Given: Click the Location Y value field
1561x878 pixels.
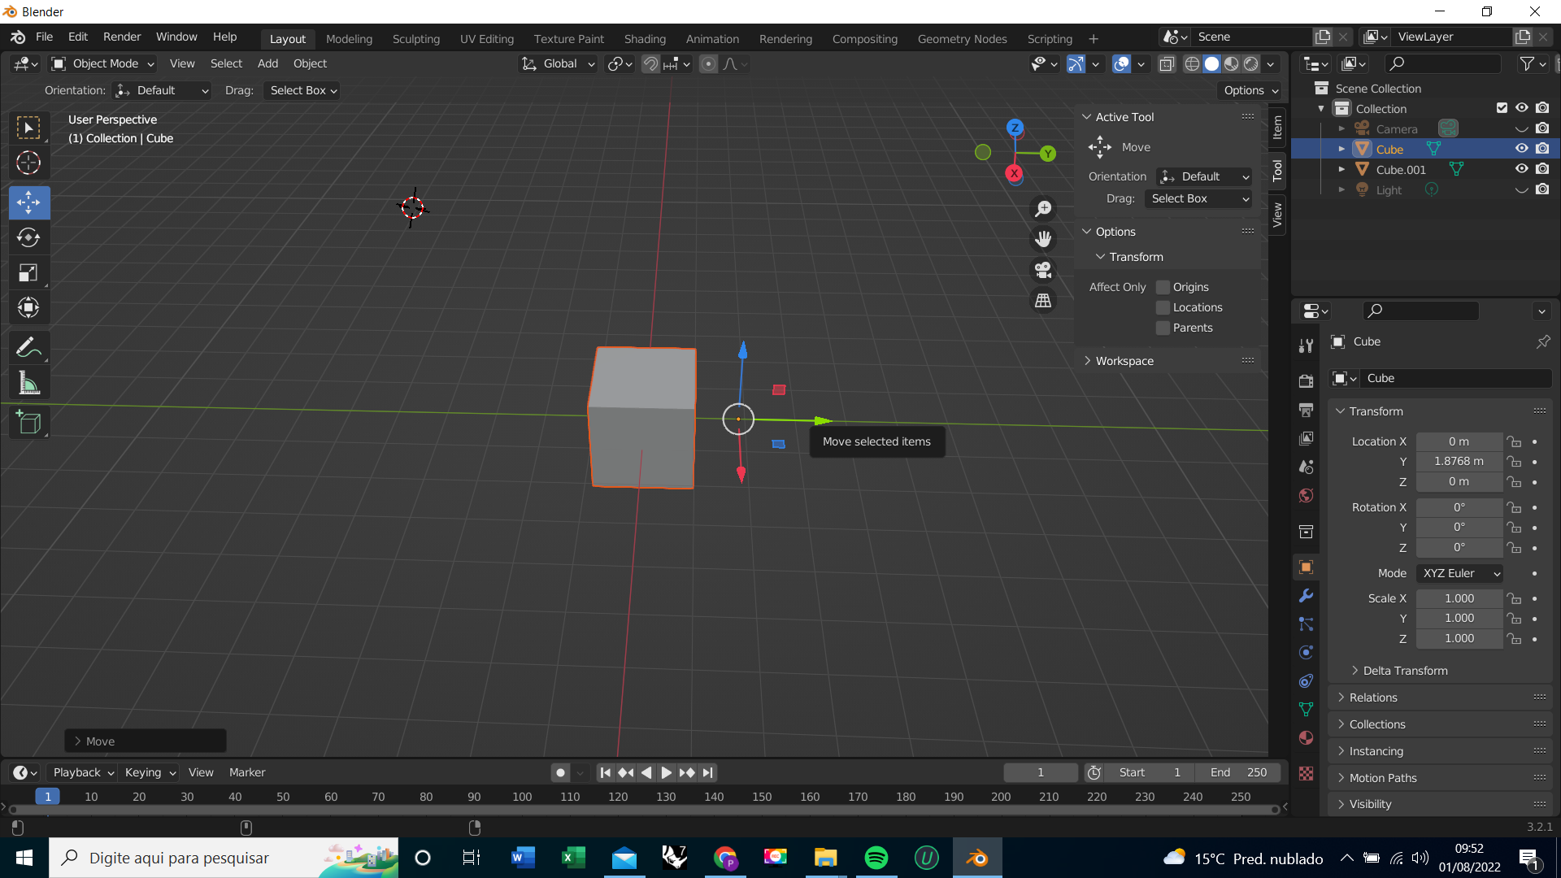Looking at the screenshot, I should click(x=1459, y=462).
